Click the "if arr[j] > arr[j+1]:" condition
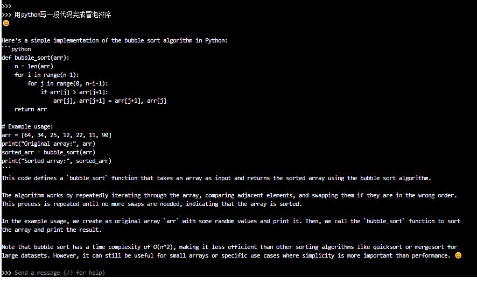477x285 pixels. [x=74, y=92]
